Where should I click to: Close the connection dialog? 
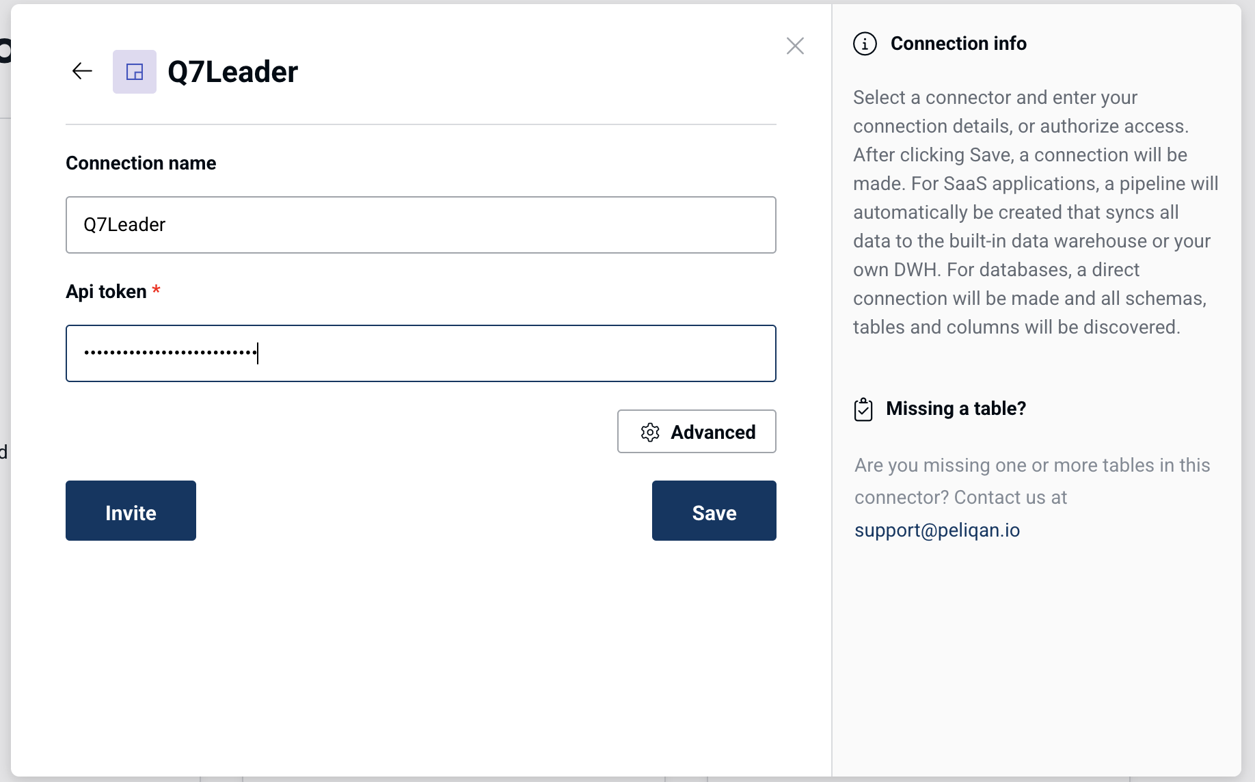(x=795, y=46)
